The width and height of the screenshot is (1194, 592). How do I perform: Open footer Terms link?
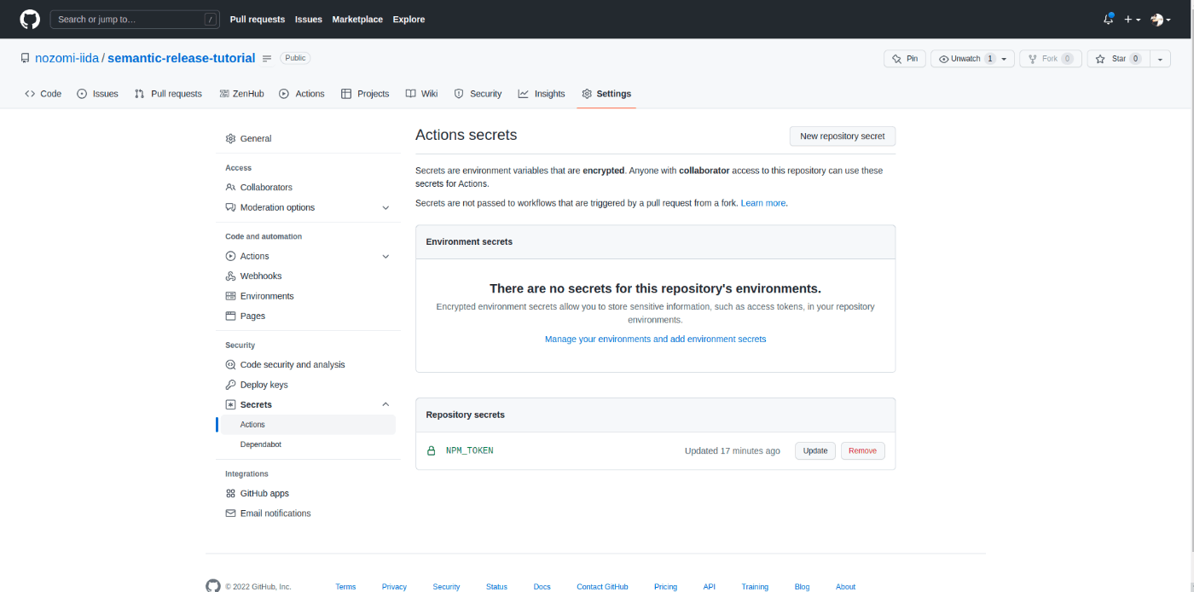(x=345, y=587)
